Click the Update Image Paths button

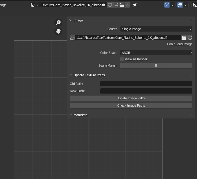click(x=131, y=98)
